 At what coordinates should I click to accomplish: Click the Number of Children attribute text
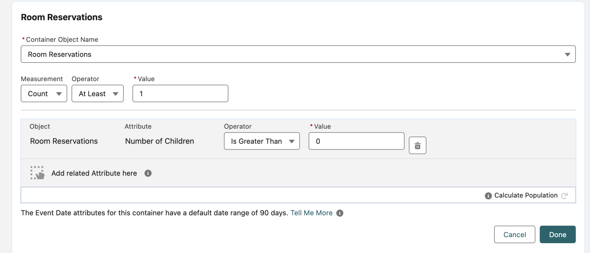[160, 141]
